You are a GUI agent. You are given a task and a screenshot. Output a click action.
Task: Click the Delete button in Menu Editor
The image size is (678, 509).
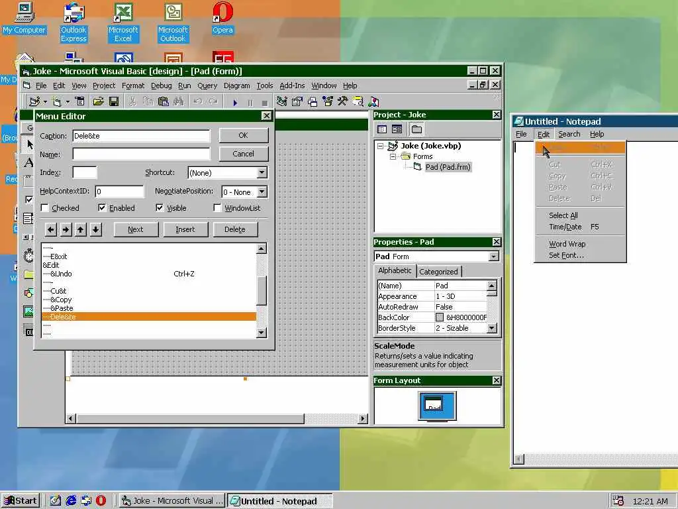click(x=235, y=229)
